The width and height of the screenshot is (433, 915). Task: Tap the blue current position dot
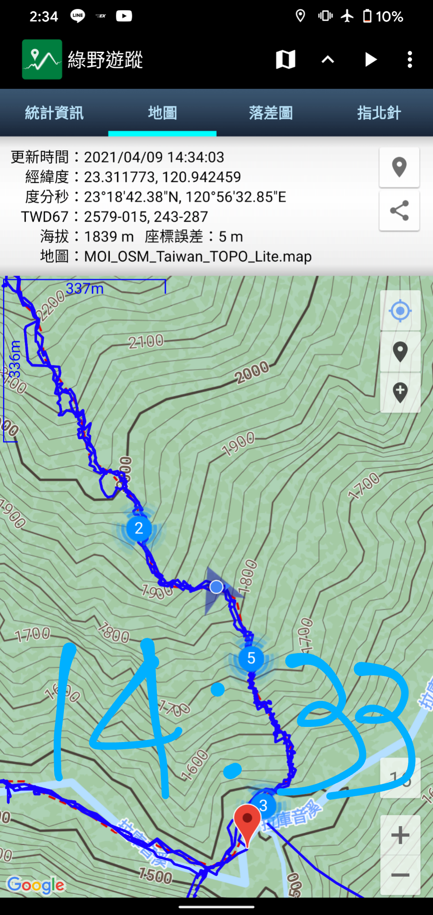(216, 587)
